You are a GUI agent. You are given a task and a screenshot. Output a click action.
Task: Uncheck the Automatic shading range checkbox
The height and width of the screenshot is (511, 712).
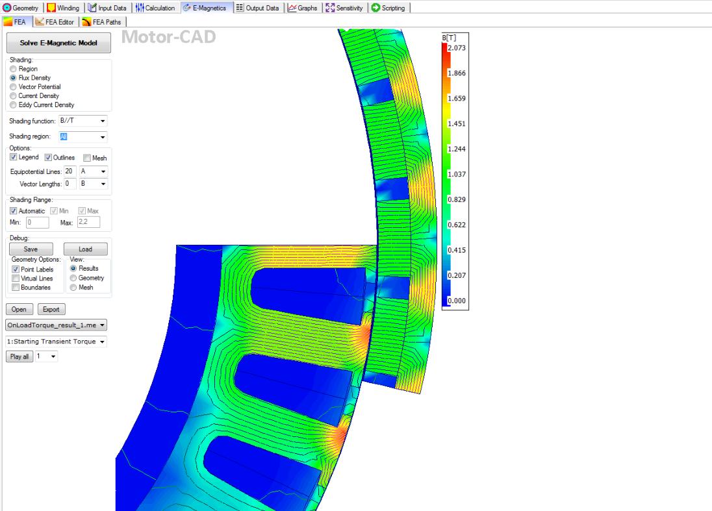click(13, 211)
